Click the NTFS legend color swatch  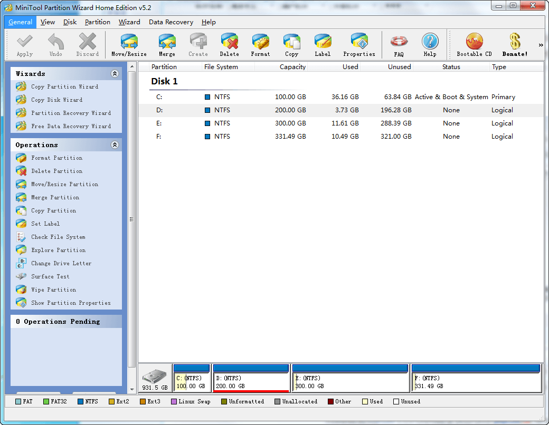click(x=80, y=402)
